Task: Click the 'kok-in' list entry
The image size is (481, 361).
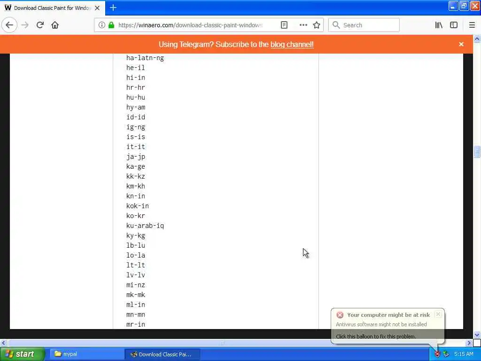Action: [138, 206]
